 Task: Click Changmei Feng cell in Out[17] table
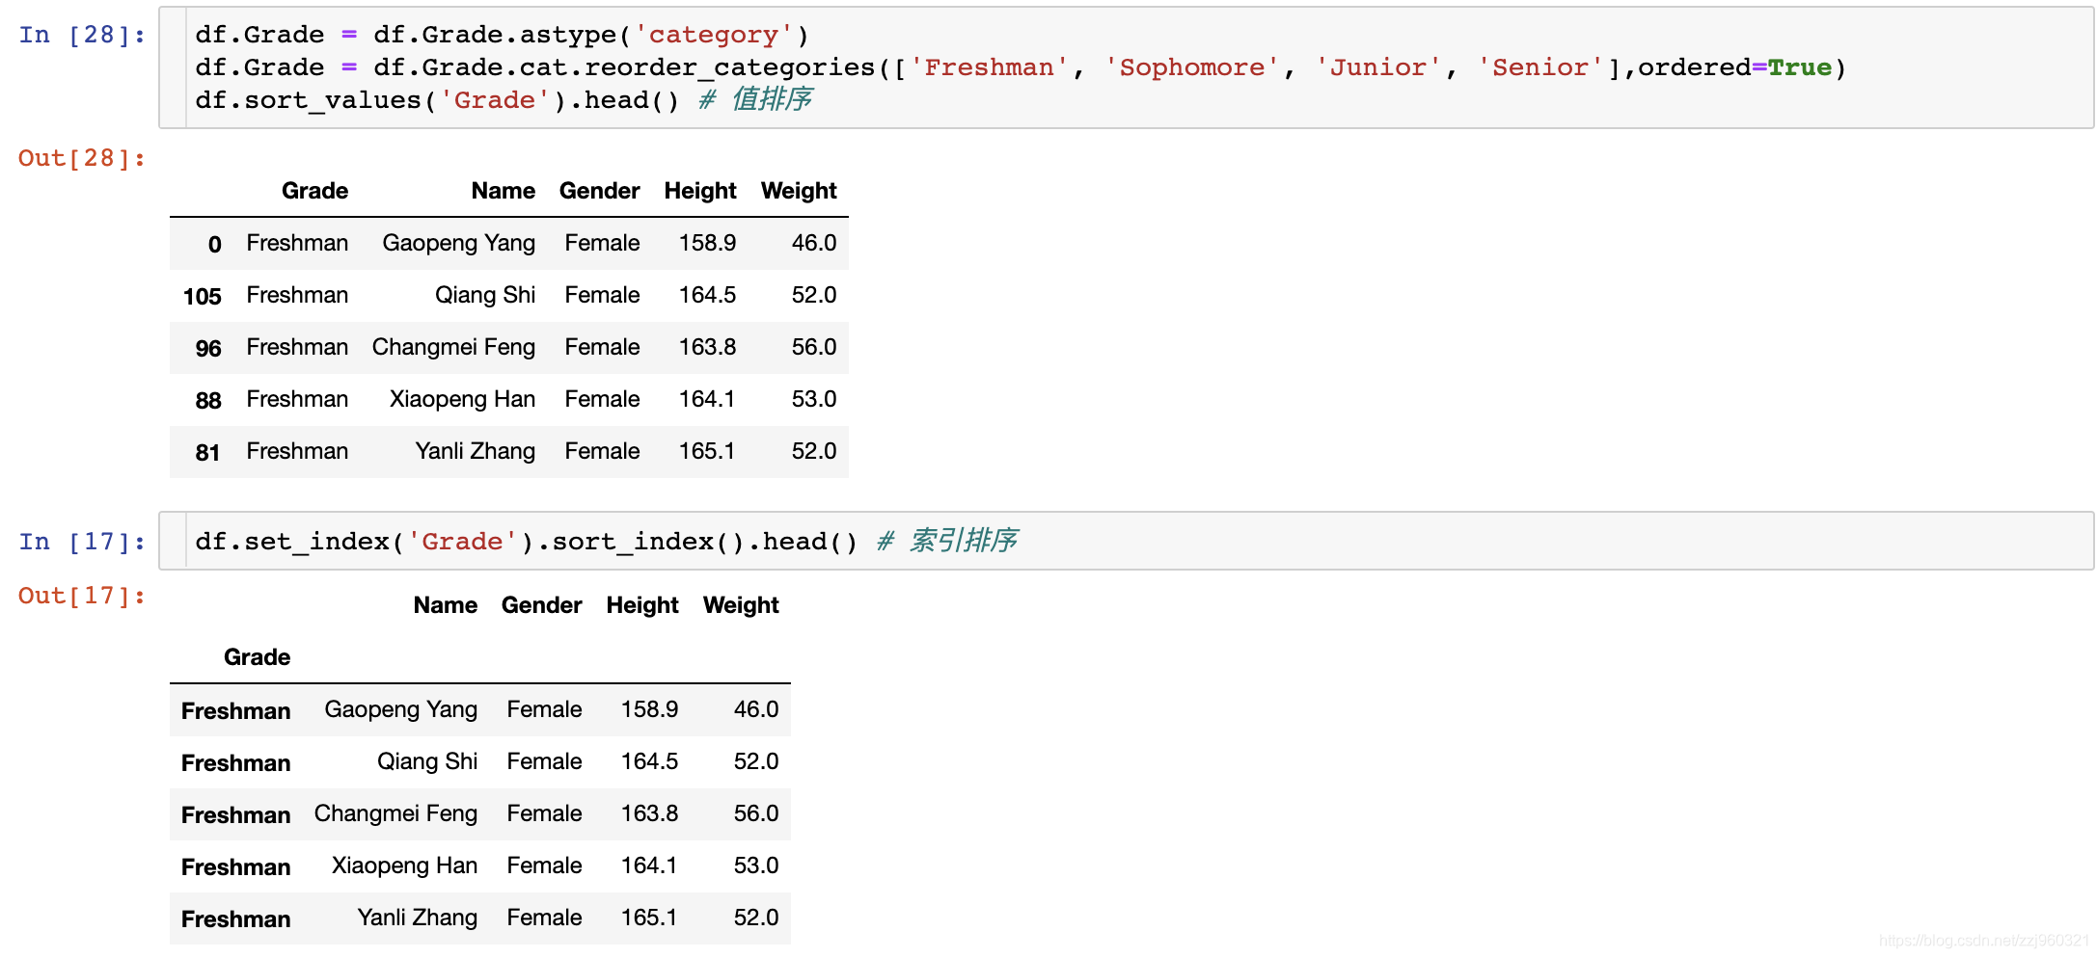pos(395,813)
